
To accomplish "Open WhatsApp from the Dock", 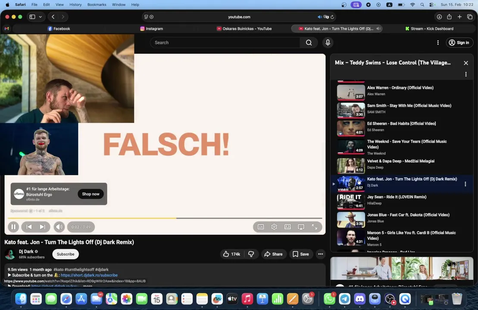I will [x=329, y=299].
